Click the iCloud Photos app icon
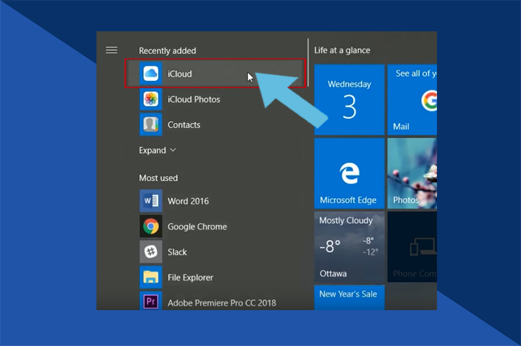Viewport: 521px width, 346px height. click(x=151, y=99)
